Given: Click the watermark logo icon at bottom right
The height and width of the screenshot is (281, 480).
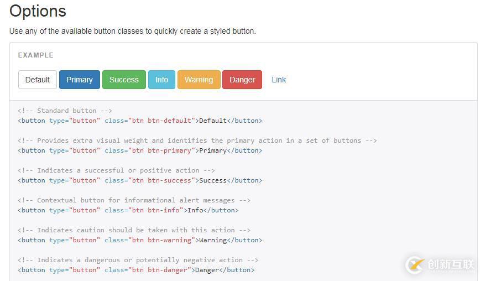Looking at the screenshot, I should [x=414, y=265].
